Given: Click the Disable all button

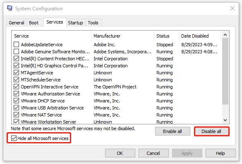Looking at the screenshot, I should (211, 131).
